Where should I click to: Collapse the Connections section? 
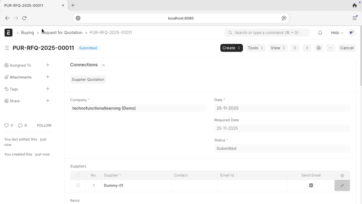coord(103,65)
